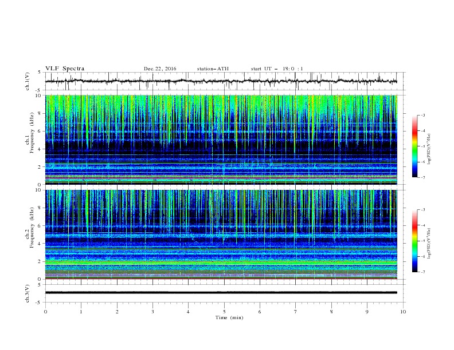Viewport: 454px width, 350px height.
Task: Click inside the ch.2 spectrogram panel
Action: click(x=221, y=234)
